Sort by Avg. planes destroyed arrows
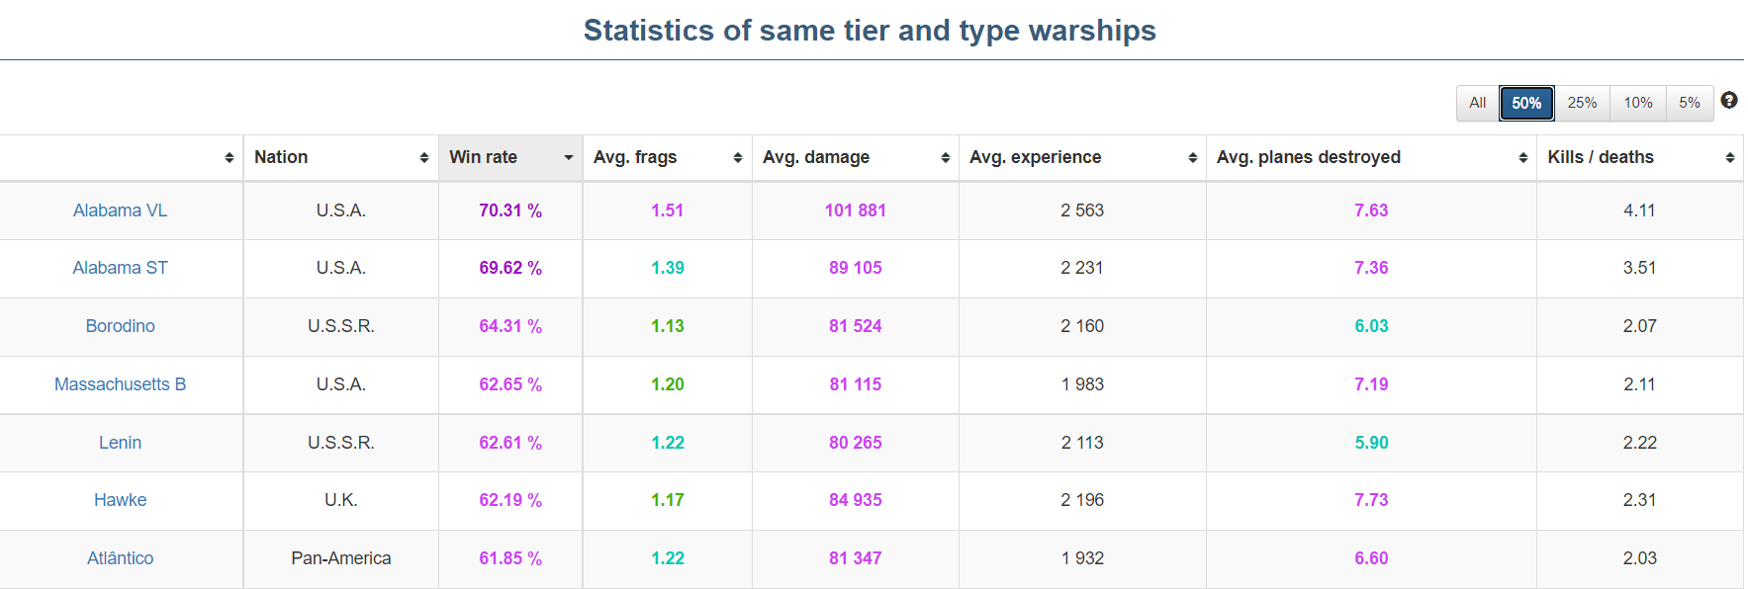This screenshot has width=1748, height=589. [1522, 158]
